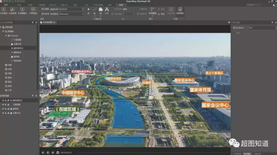Enable the 显示参数 checkbox
Image resolution: width=277 pixels, height=155 pixels.
coord(40,9)
